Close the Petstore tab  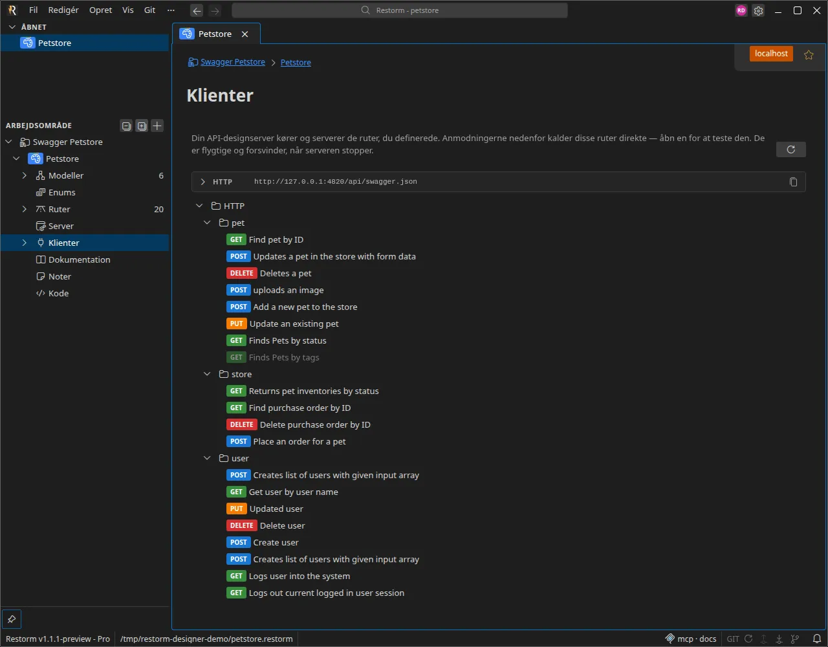click(245, 34)
